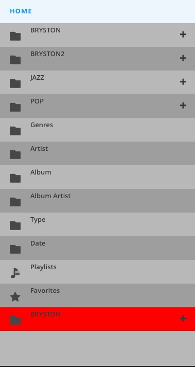Click the Favorites star icon
195x367 pixels.
[15, 297]
